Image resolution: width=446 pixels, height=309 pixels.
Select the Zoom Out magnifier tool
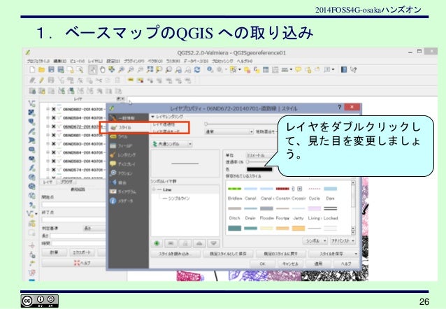131,70
